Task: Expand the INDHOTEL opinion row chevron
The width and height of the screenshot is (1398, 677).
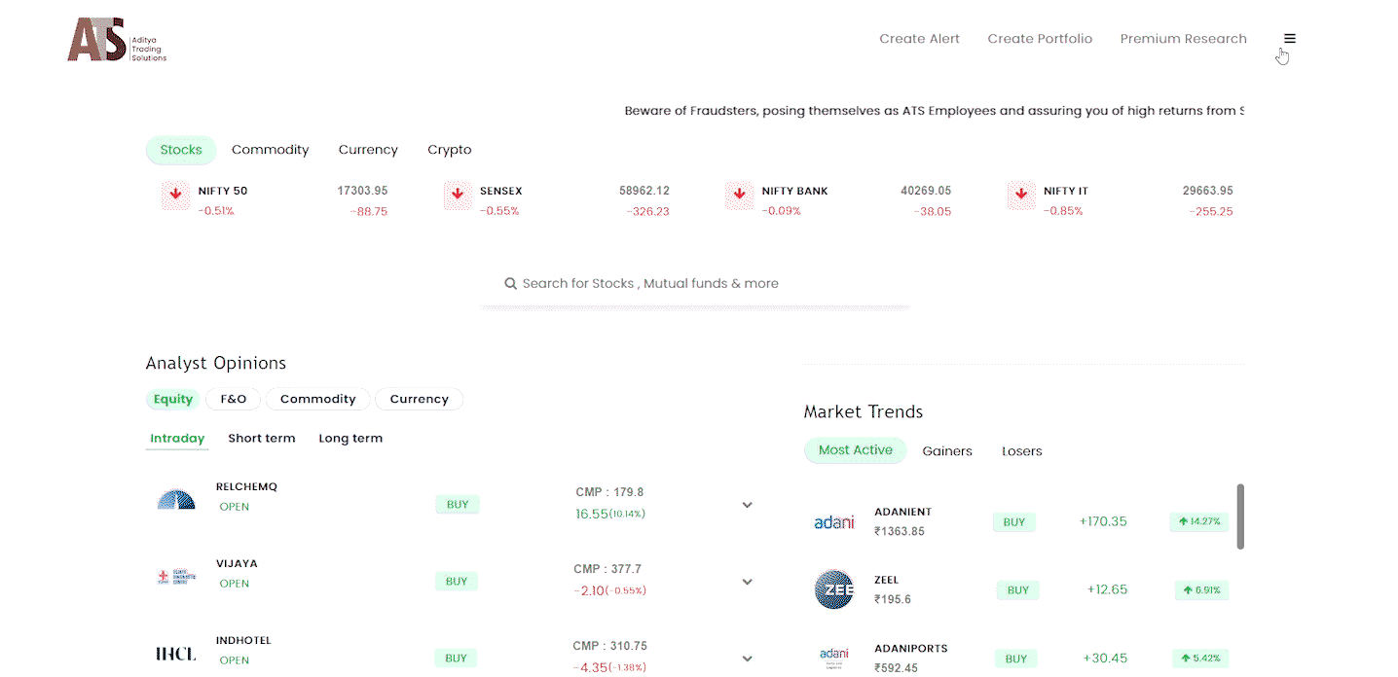Action: (747, 659)
